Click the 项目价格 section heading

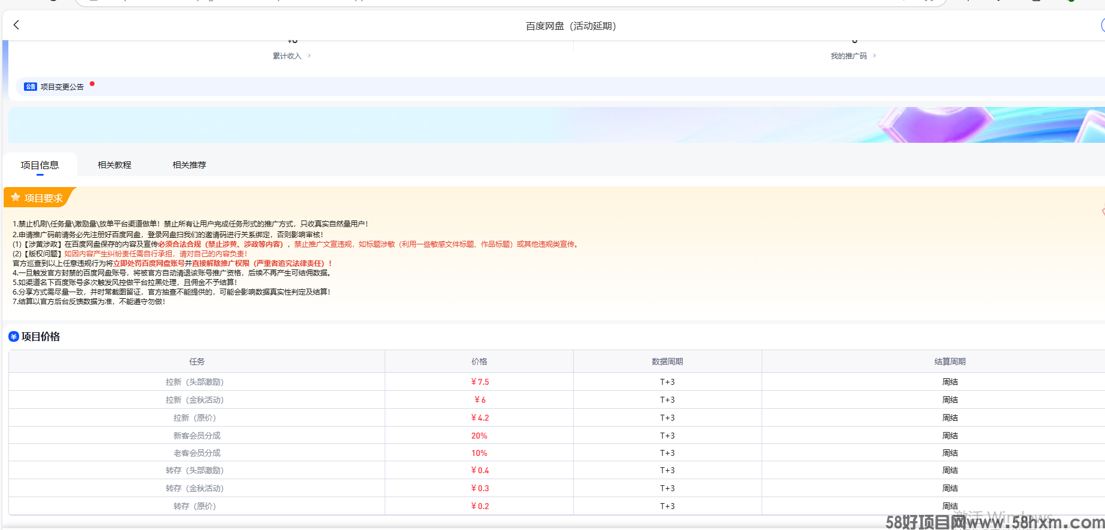pyautogui.click(x=41, y=336)
